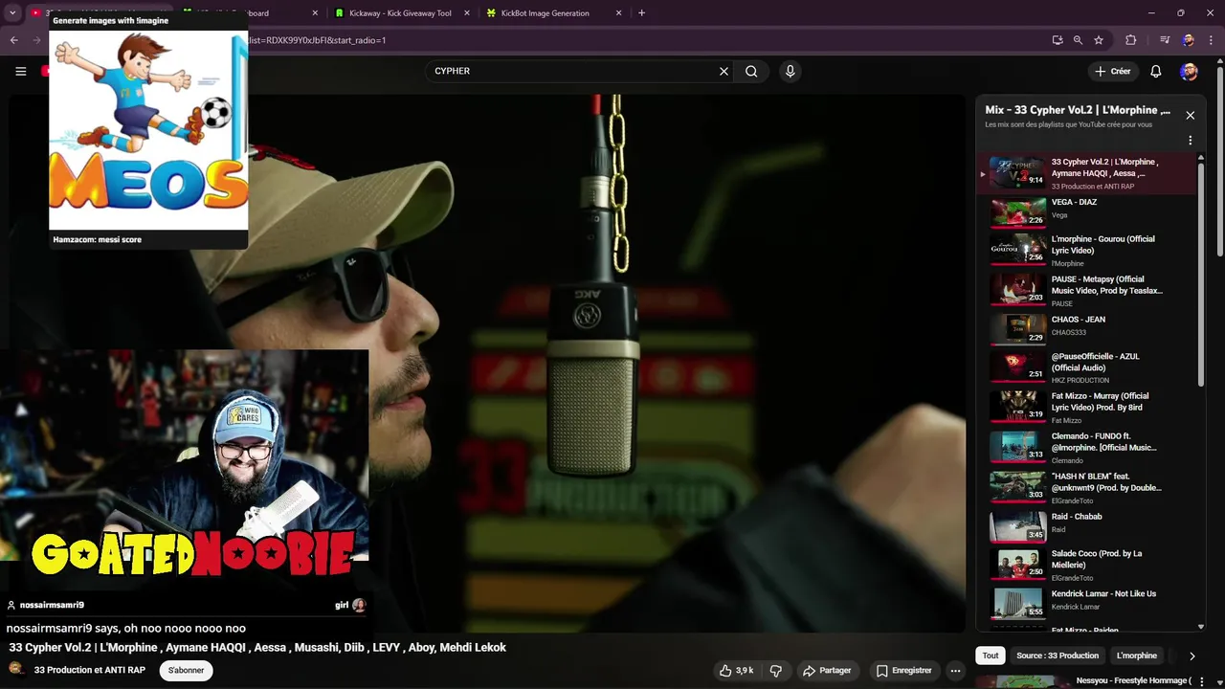Close the KickBot Image Generation tab
Image resolution: width=1225 pixels, height=689 pixels.
pos(618,13)
